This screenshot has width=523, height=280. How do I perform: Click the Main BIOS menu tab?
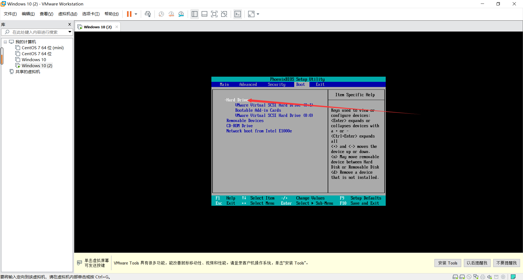click(224, 85)
